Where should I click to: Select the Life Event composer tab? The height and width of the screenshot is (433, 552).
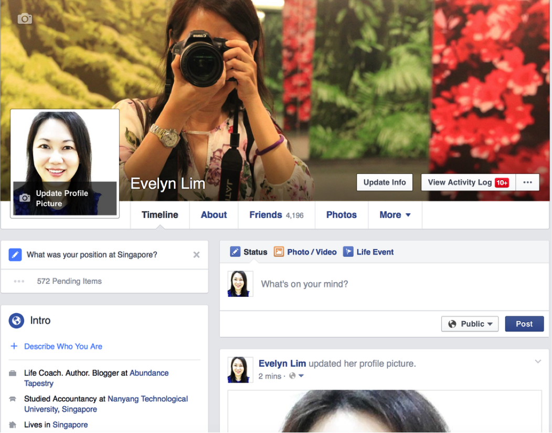[x=368, y=252]
